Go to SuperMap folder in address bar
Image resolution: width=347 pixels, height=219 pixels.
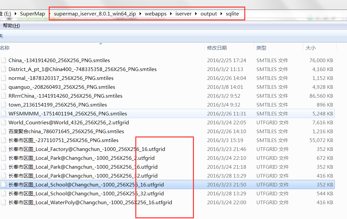33,14
